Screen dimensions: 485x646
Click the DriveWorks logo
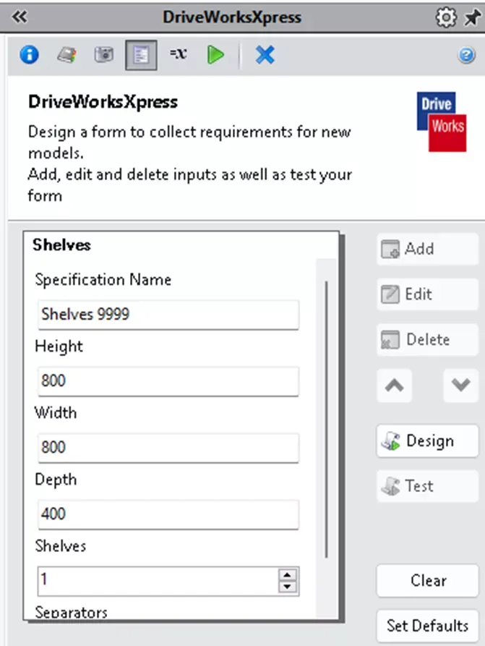(x=442, y=122)
